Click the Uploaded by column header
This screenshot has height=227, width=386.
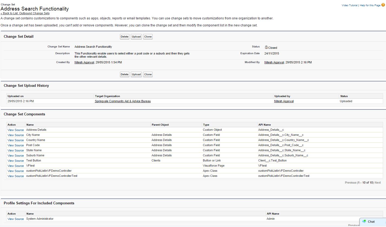tap(282, 96)
